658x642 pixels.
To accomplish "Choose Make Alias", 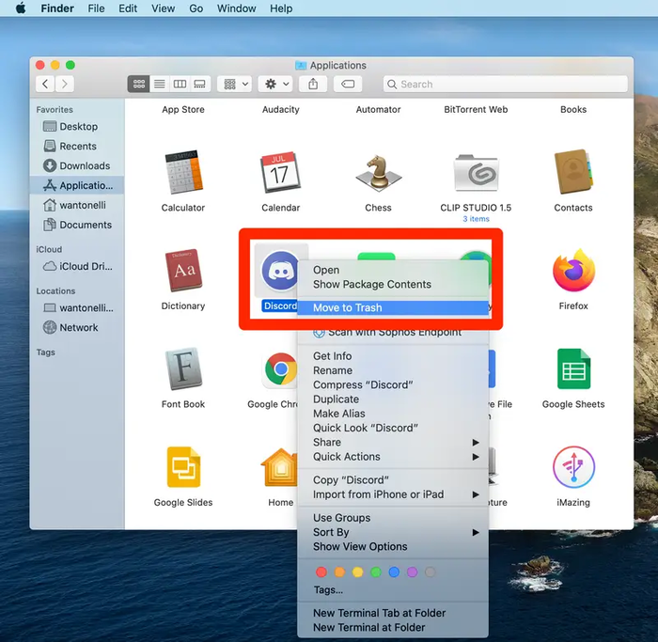I will (x=393, y=414).
